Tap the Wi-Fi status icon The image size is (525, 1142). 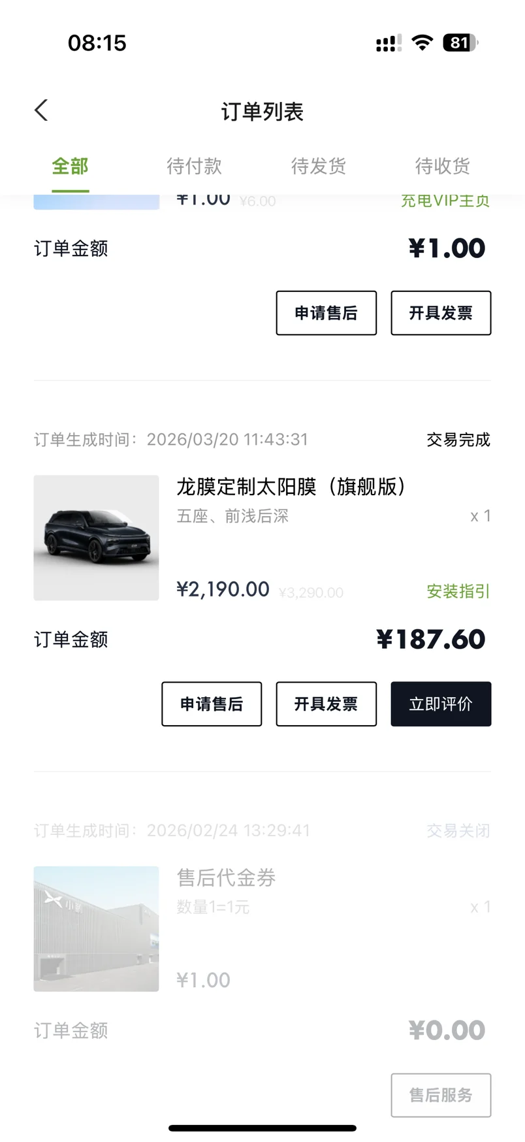click(x=422, y=43)
